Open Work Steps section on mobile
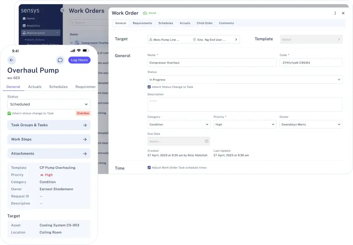This screenshot has width=353, height=245. (49, 140)
